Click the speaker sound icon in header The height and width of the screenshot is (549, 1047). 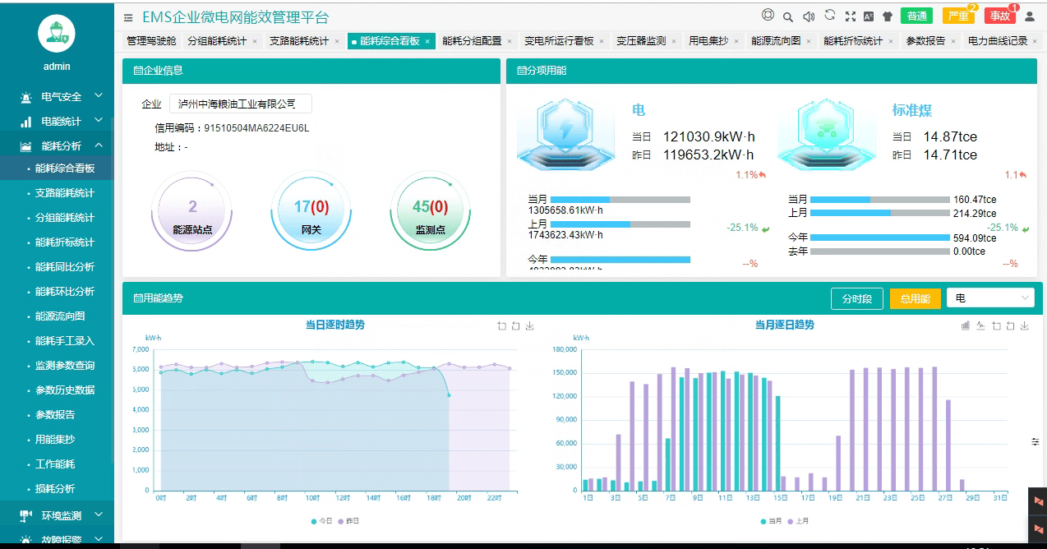tap(809, 16)
